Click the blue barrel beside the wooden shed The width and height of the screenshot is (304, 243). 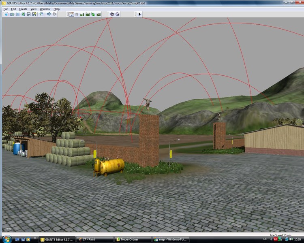pos(17,149)
